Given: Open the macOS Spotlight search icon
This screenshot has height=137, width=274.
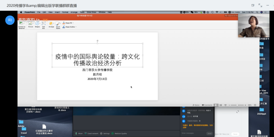Looking at the screenshot, I should coord(257,12).
